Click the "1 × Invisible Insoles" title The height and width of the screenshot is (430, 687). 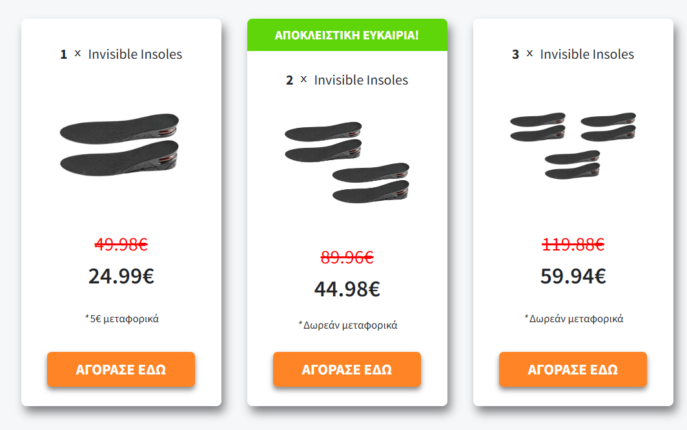(x=121, y=54)
